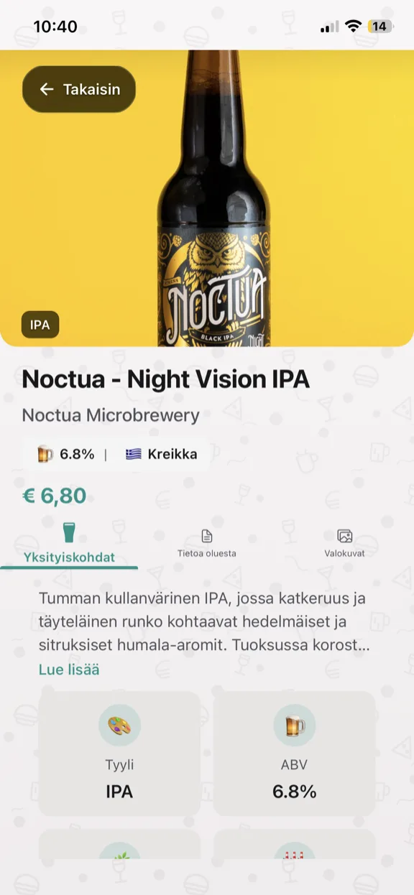The width and height of the screenshot is (414, 895).
Task: Expand the description with Lue lisää
Action: tap(68, 669)
